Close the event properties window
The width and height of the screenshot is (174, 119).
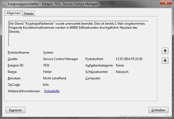pyautogui.click(x=166, y=3)
